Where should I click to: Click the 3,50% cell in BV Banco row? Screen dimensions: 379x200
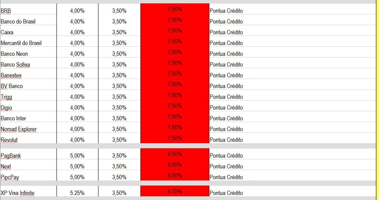(x=119, y=86)
